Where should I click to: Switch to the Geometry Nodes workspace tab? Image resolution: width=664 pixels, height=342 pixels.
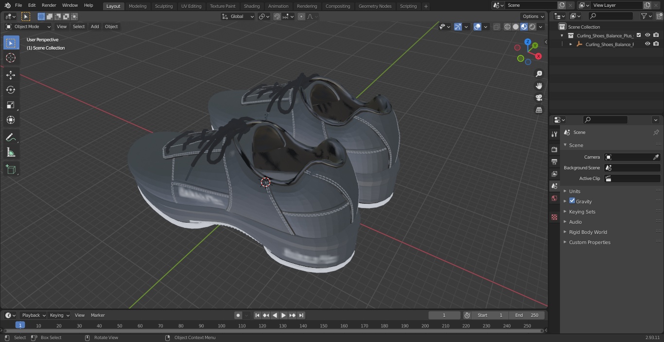pyautogui.click(x=375, y=6)
